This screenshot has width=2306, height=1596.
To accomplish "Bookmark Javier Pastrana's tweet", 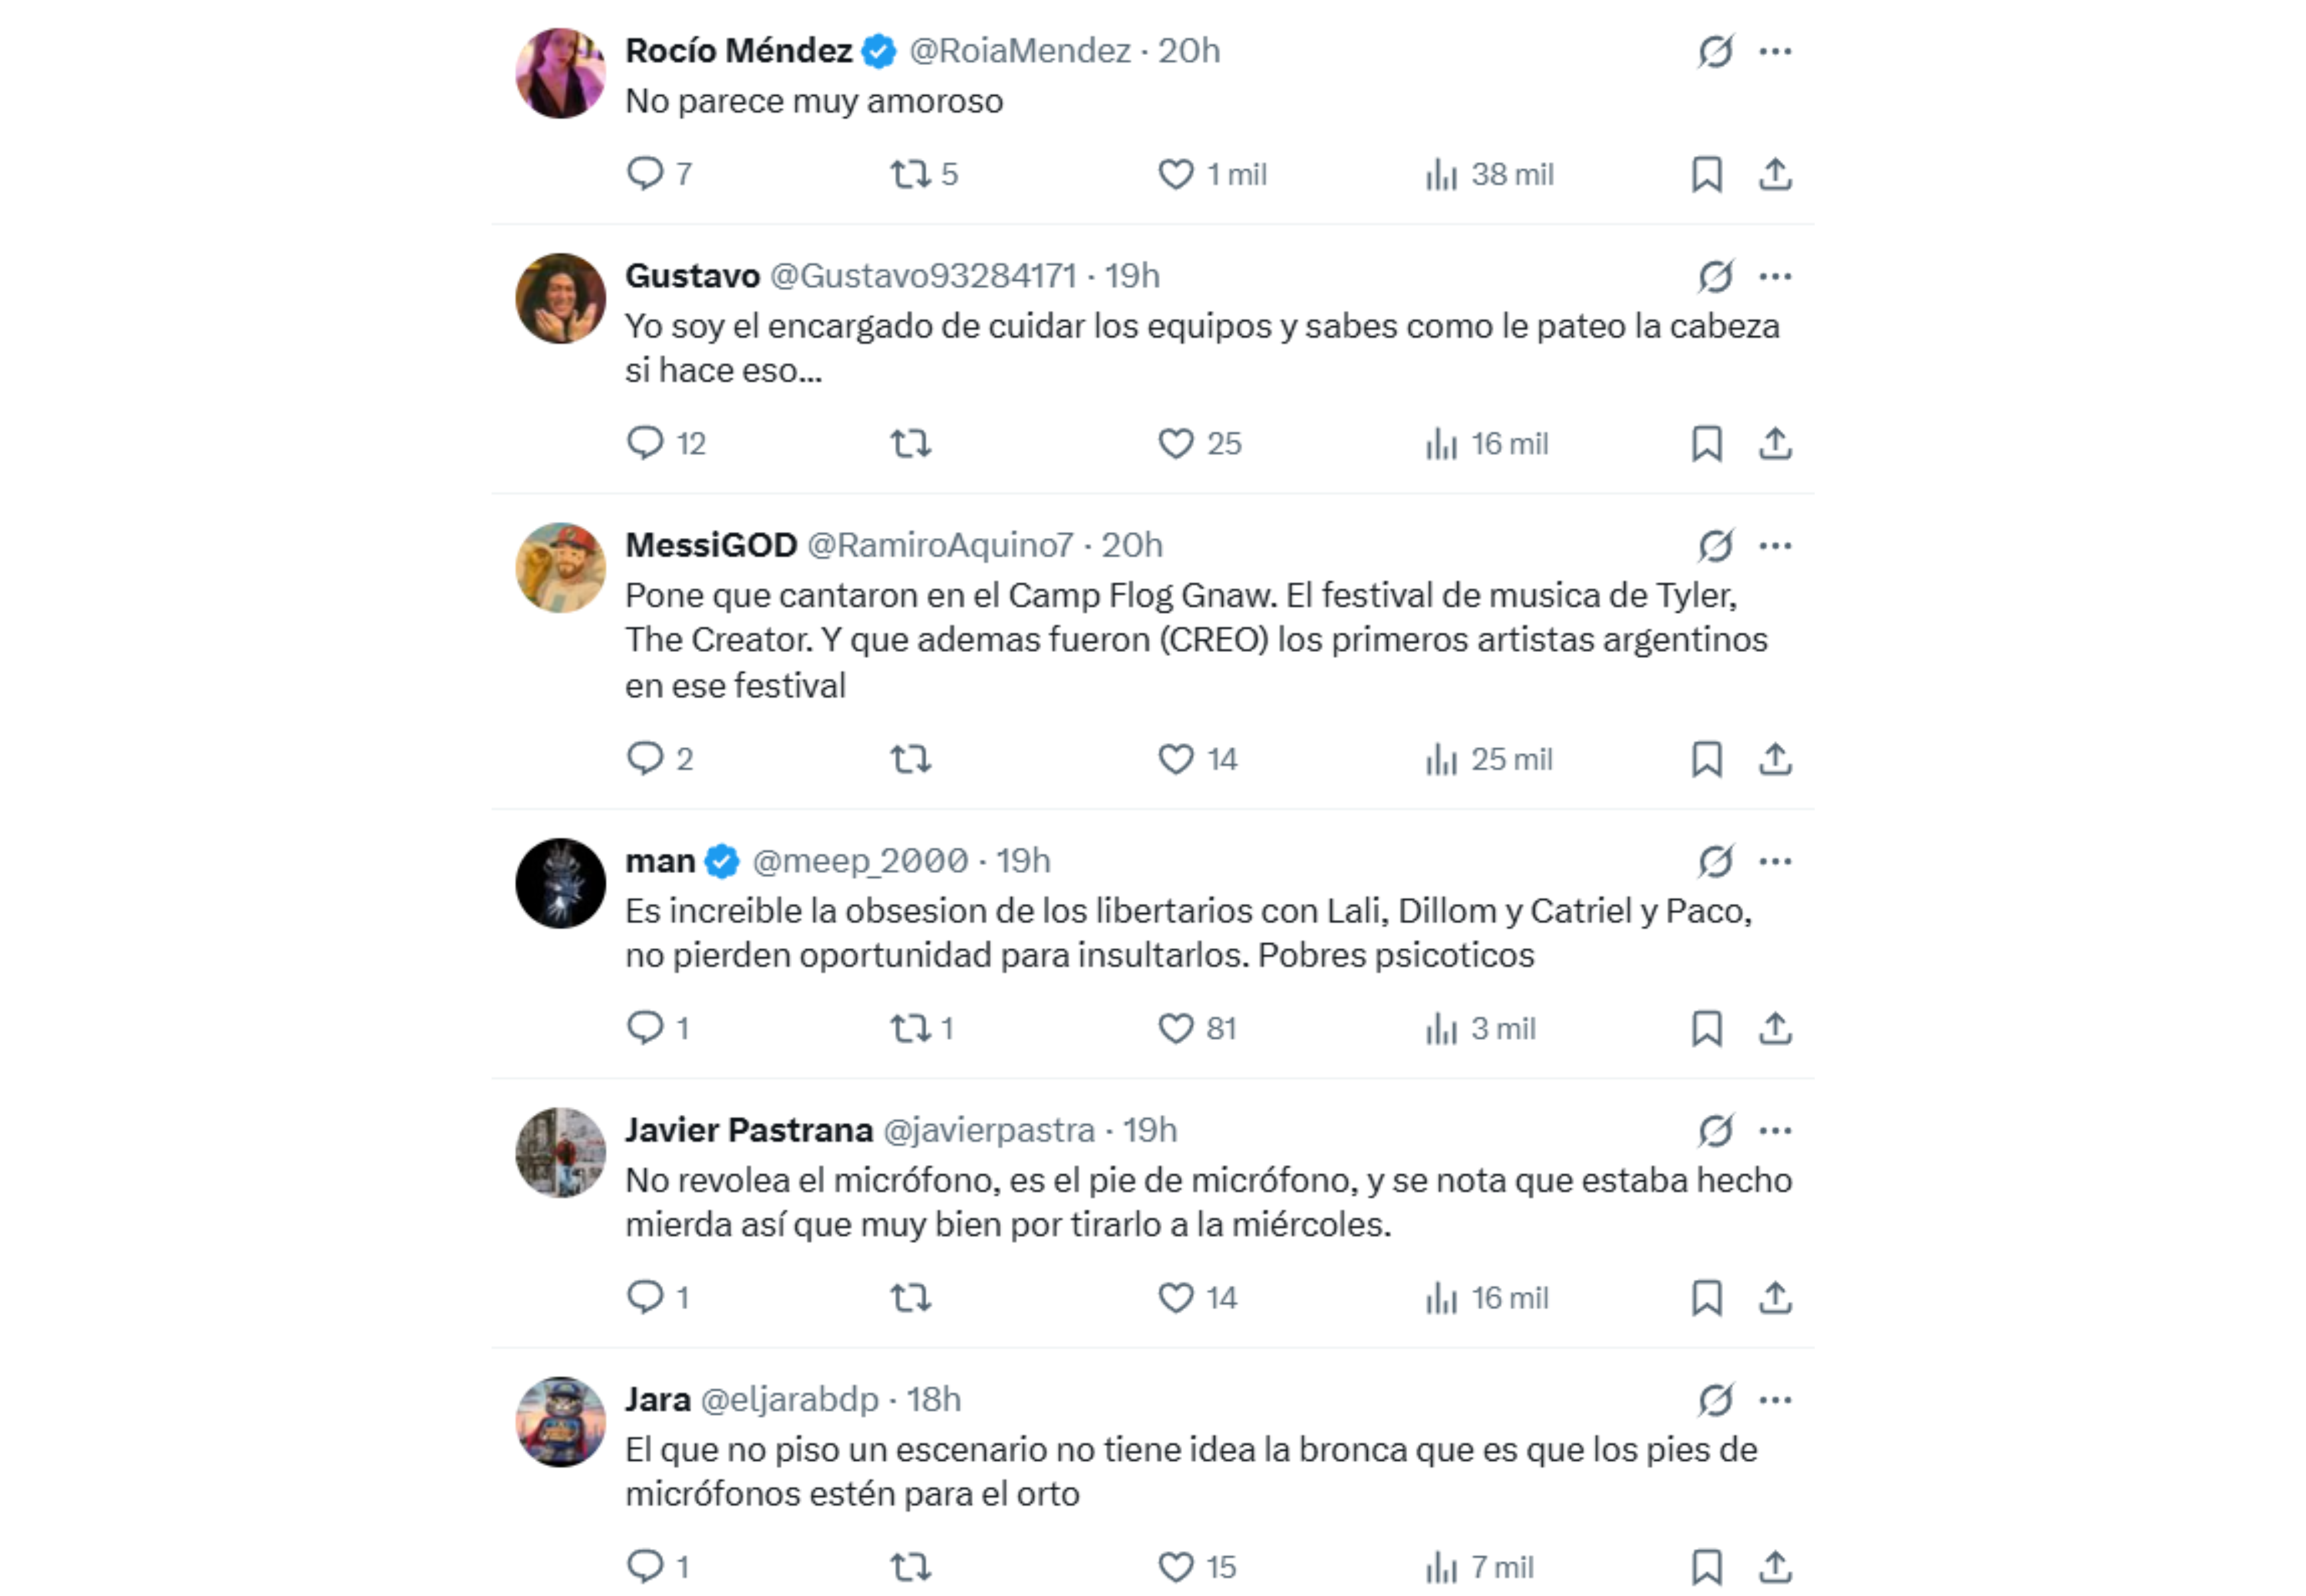I will [x=1707, y=1298].
